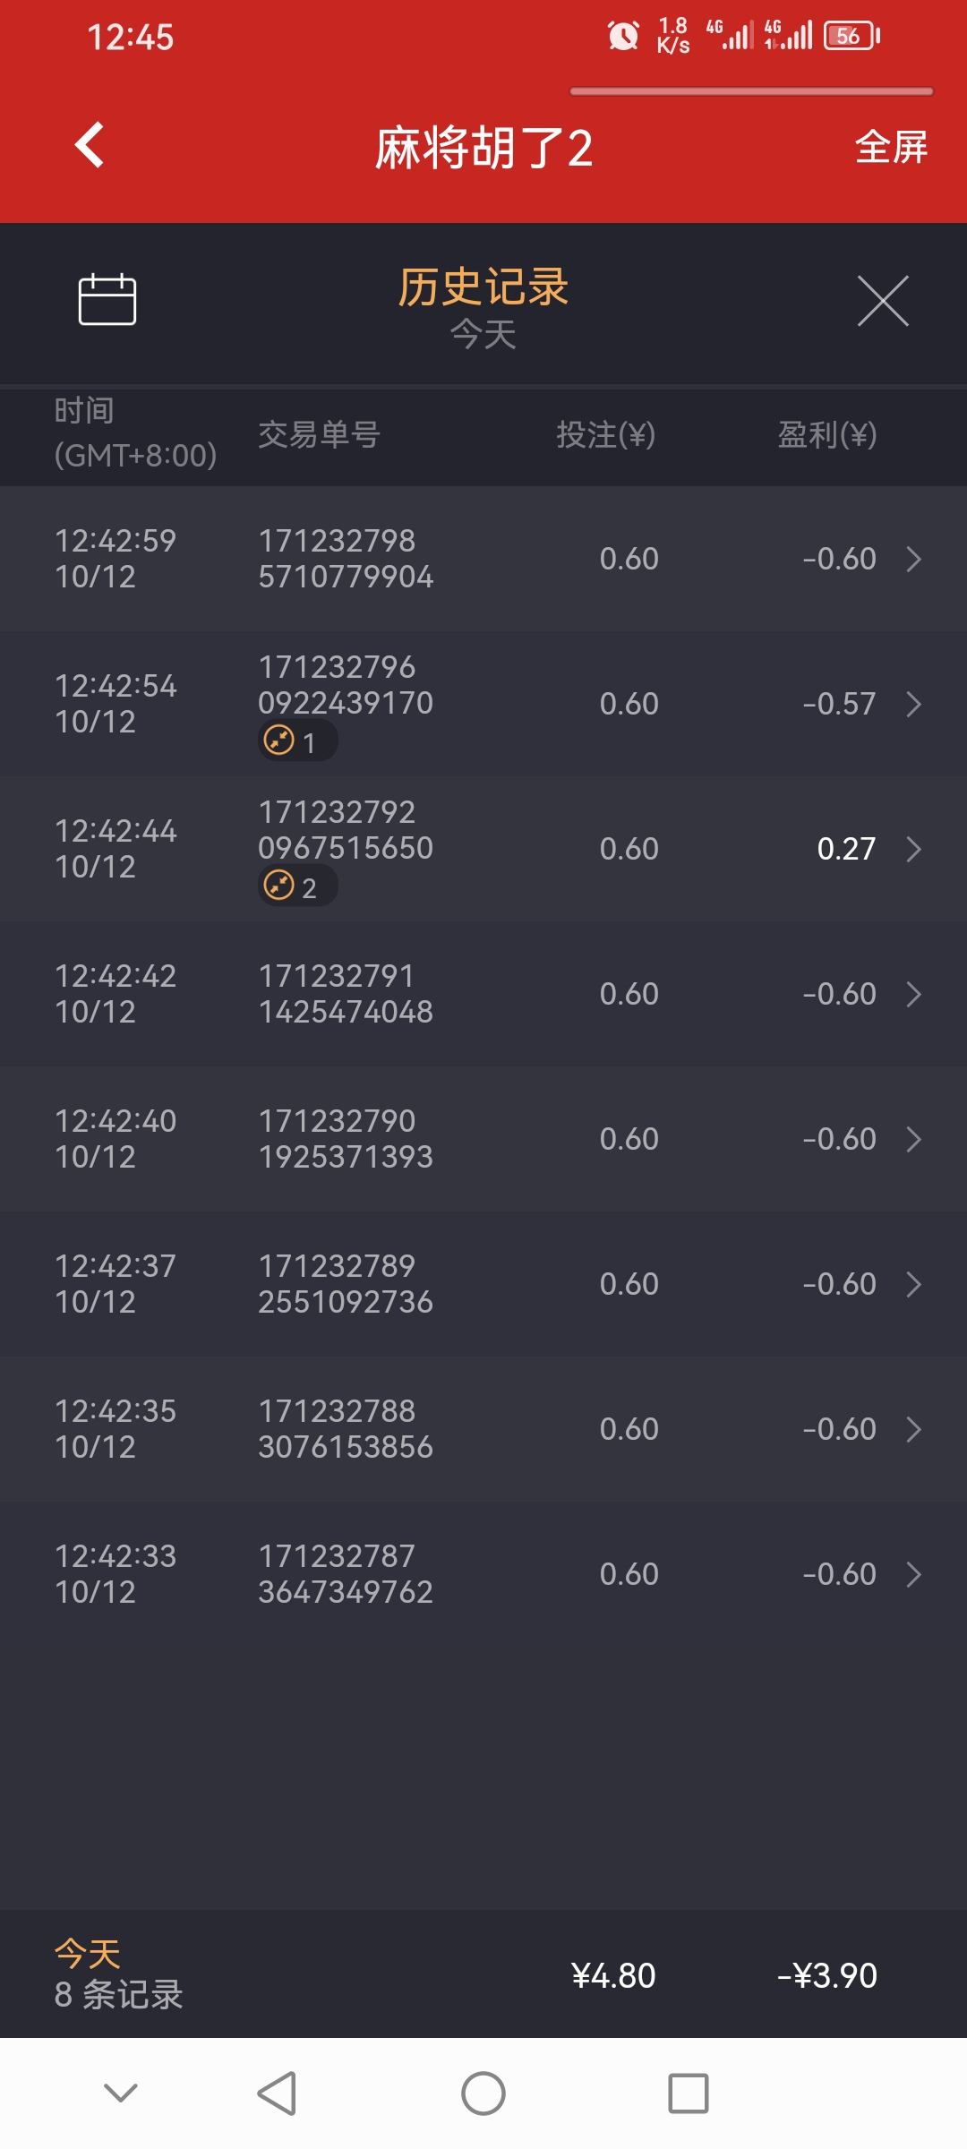Expand details for the -0.57 profit record
The height and width of the screenshot is (2149, 967).
[913, 704]
